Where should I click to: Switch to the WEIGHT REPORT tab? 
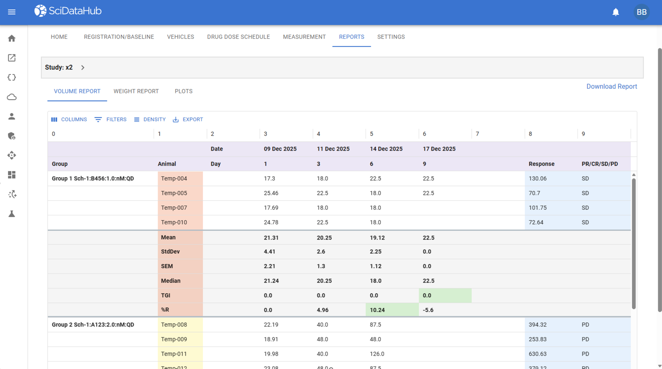(136, 91)
